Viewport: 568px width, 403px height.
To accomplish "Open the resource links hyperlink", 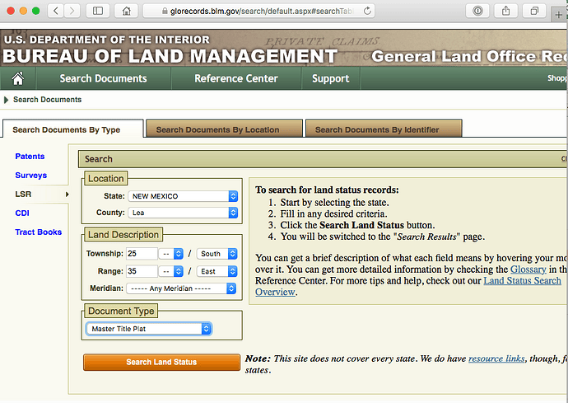I will [x=496, y=358].
